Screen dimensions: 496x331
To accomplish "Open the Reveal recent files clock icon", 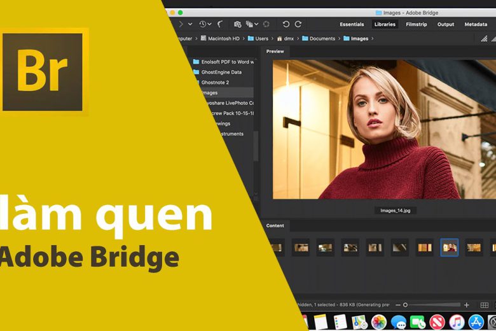I will point(203,24).
